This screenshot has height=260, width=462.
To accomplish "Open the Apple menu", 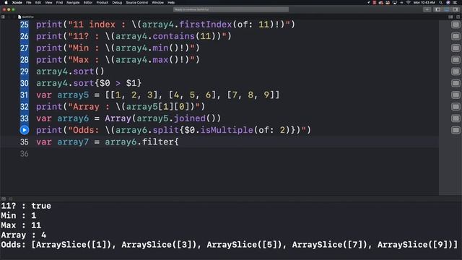I will (6, 2).
